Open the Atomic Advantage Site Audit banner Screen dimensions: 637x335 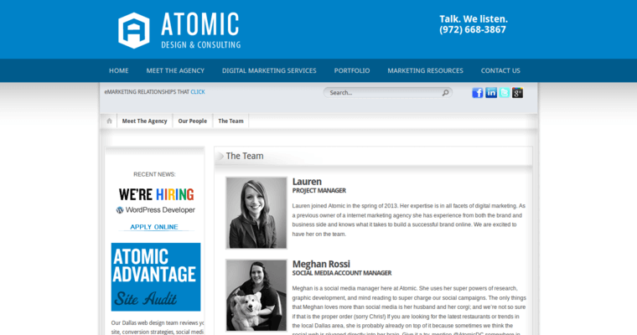(156, 276)
